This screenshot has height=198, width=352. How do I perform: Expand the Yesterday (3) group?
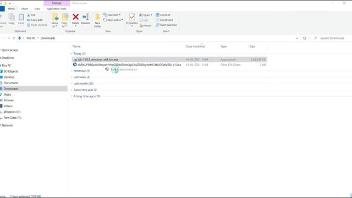tap(71, 71)
